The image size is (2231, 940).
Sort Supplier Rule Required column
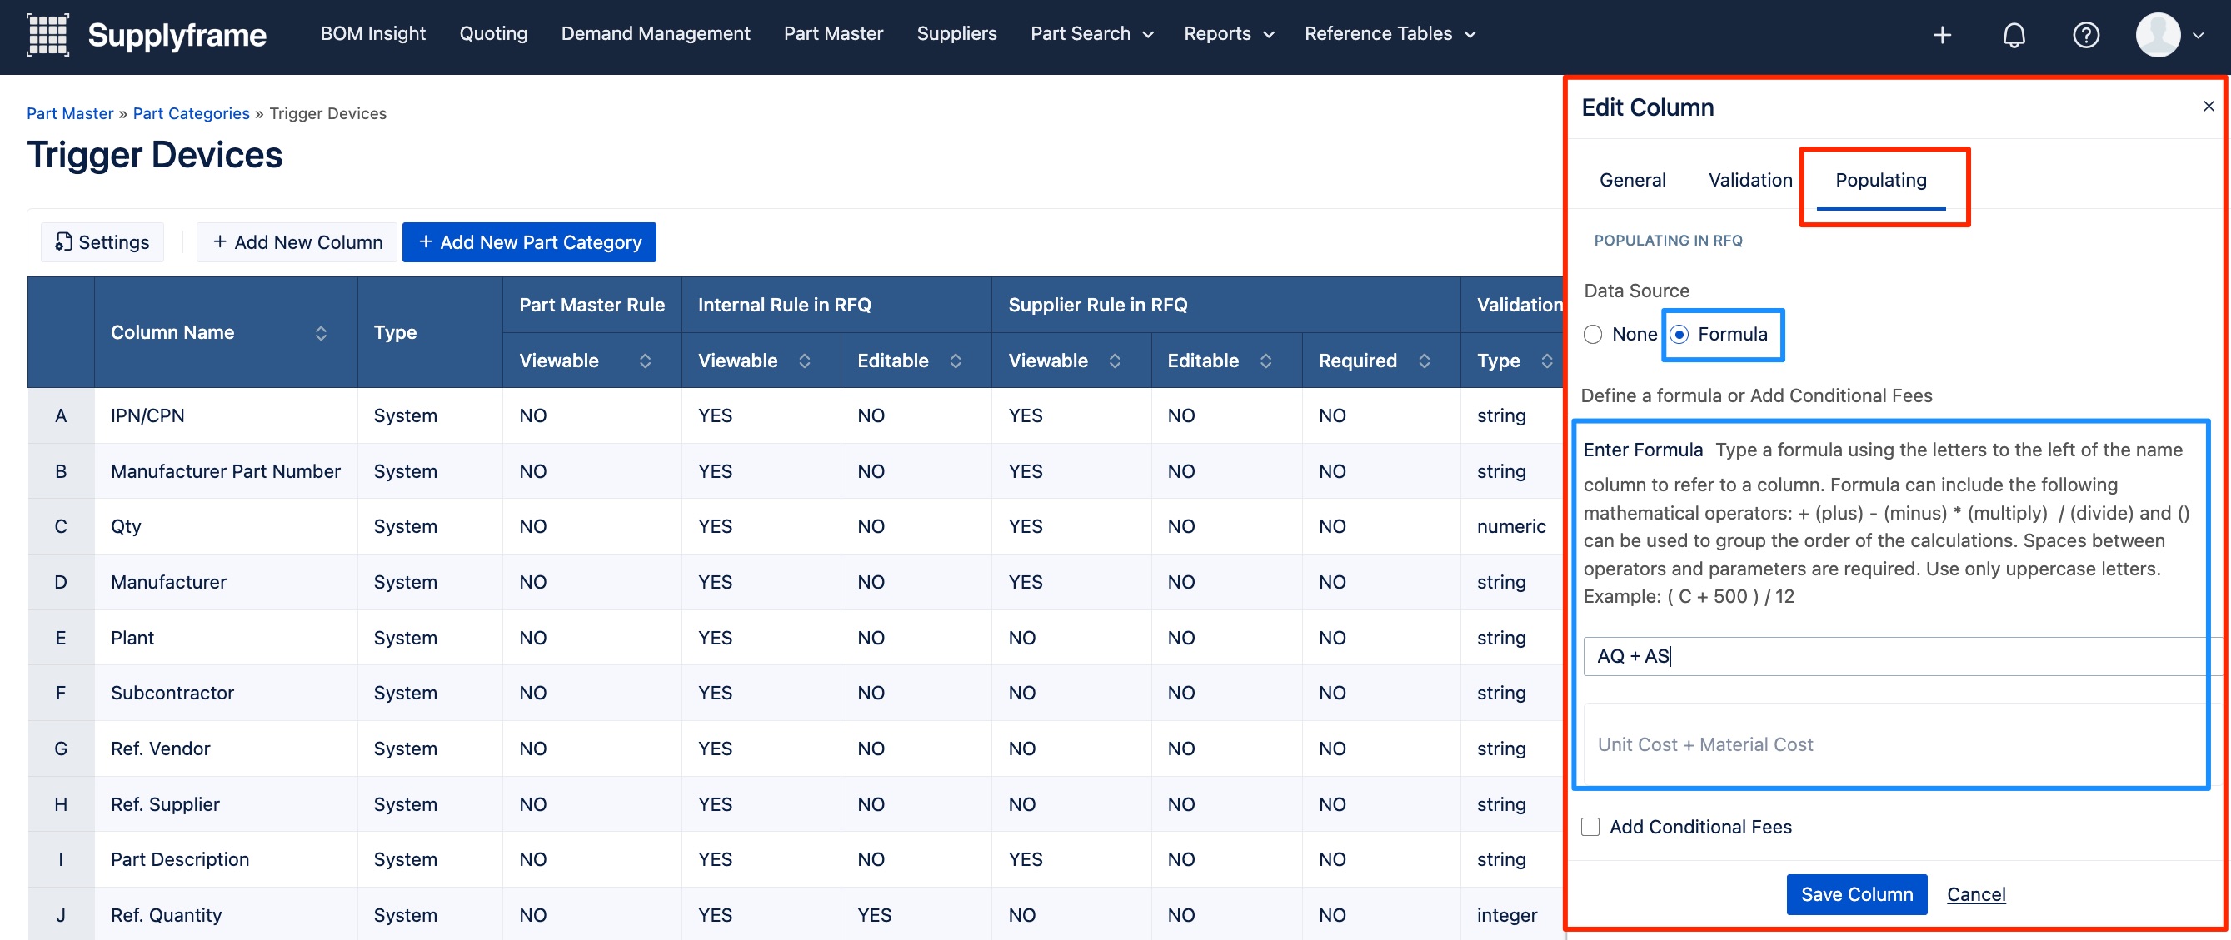(x=1424, y=361)
